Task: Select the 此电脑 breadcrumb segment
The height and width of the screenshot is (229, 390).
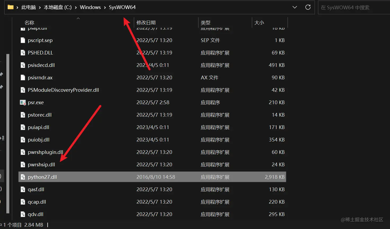Action: pos(29,7)
